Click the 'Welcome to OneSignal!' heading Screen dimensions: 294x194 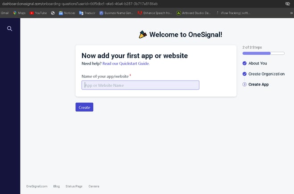(186, 35)
